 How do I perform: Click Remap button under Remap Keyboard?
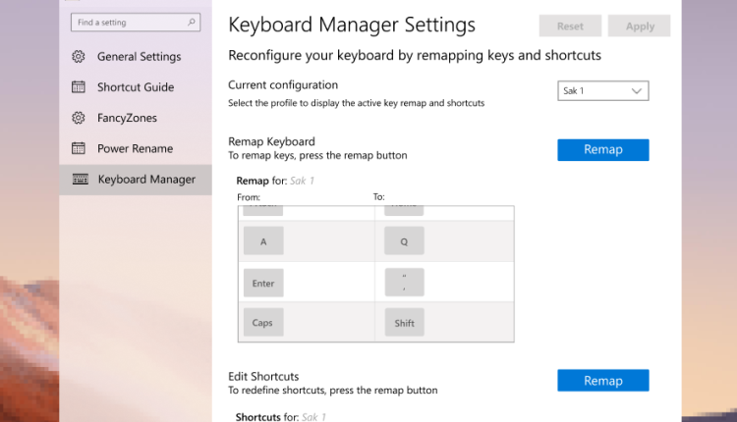pyautogui.click(x=602, y=150)
